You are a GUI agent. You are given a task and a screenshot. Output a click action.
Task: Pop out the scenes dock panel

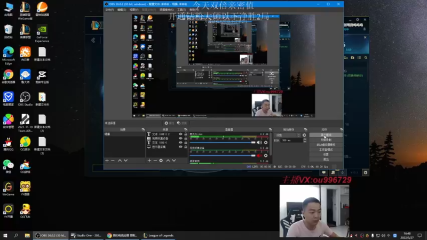[x=143, y=130]
